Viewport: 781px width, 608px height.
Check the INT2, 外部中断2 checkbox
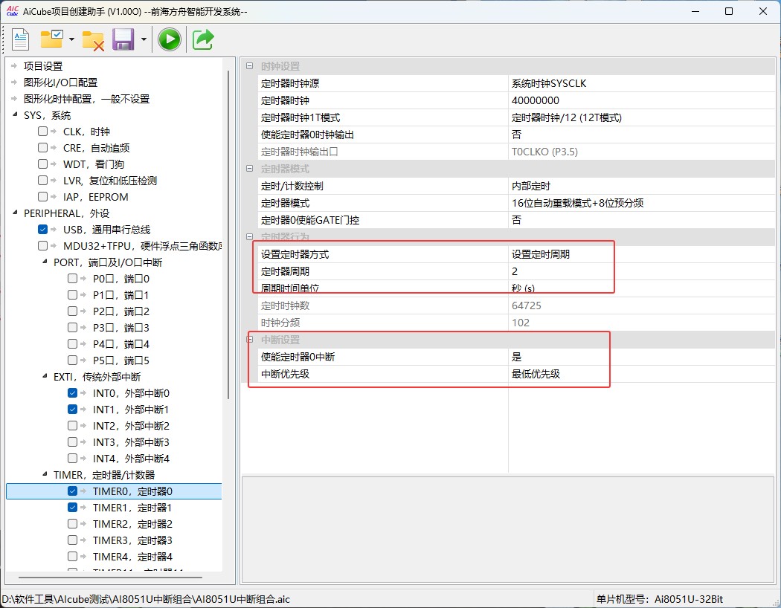tap(73, 426)
